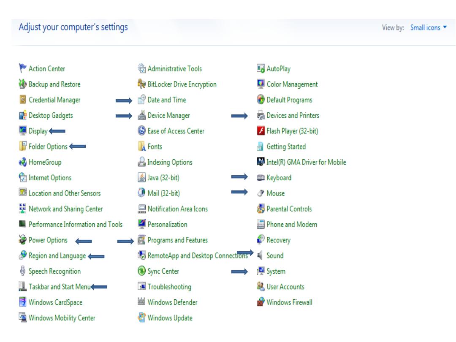Click the Internet Options icon

pos(22,177)
